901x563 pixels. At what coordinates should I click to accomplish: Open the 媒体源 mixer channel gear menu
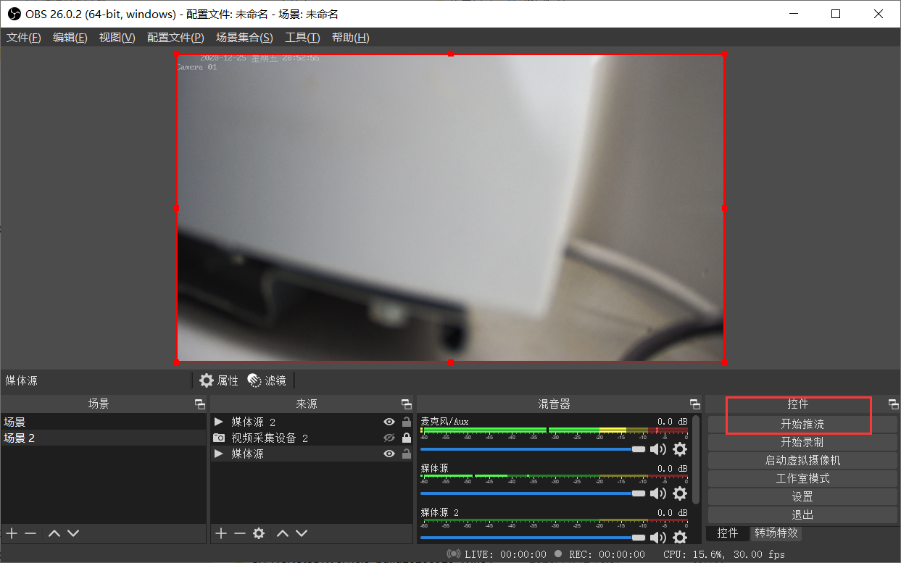679,493
